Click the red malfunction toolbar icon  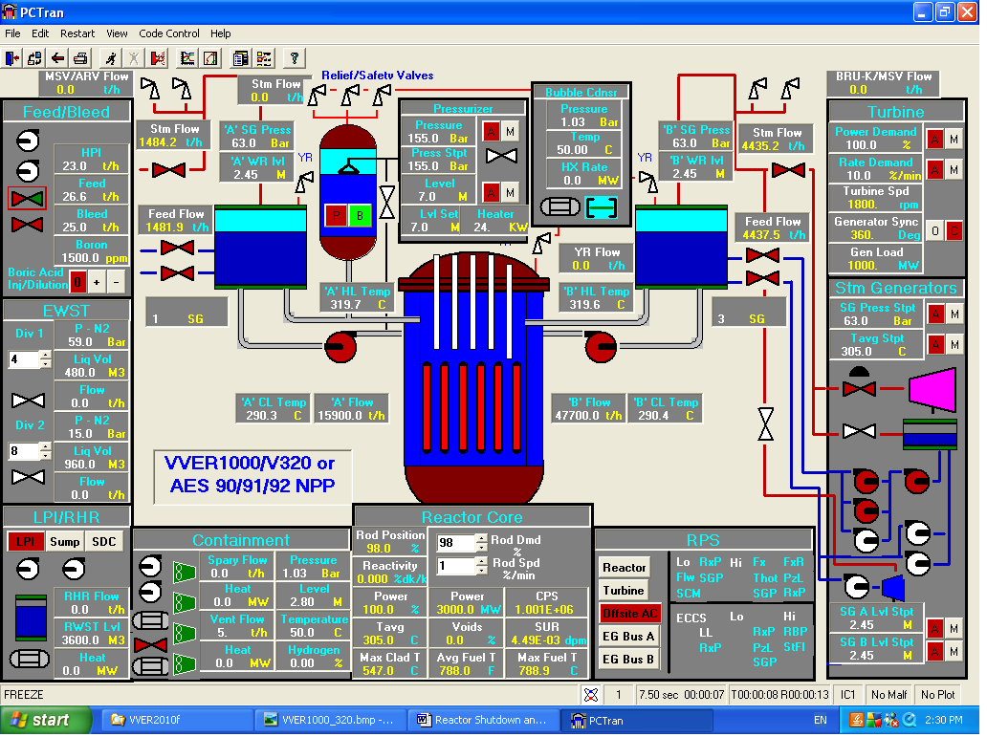pyautogui.click(x=158, y=58)
